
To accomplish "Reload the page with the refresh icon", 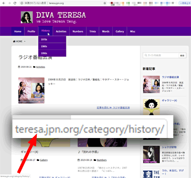I will click(15, 3).
